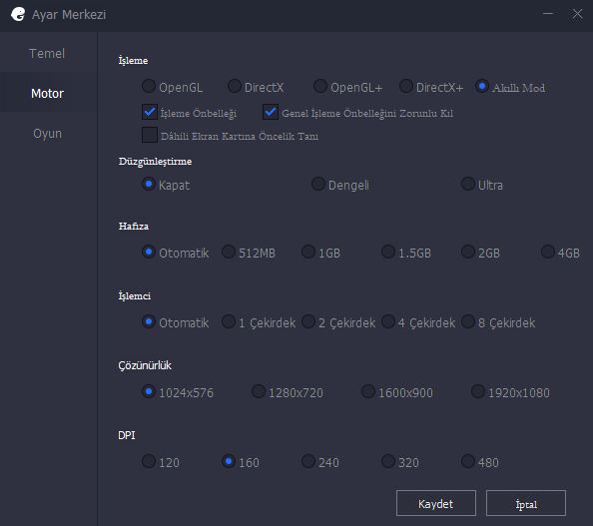This screenshot has height=526, width=593.
Task: Open the Oyun settings tab
Action: pos(47,134)
